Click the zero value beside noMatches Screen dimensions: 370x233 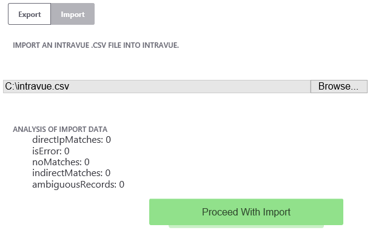87,162
